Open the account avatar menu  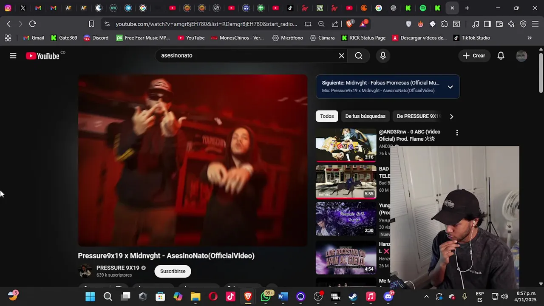[x=521, y=56]
